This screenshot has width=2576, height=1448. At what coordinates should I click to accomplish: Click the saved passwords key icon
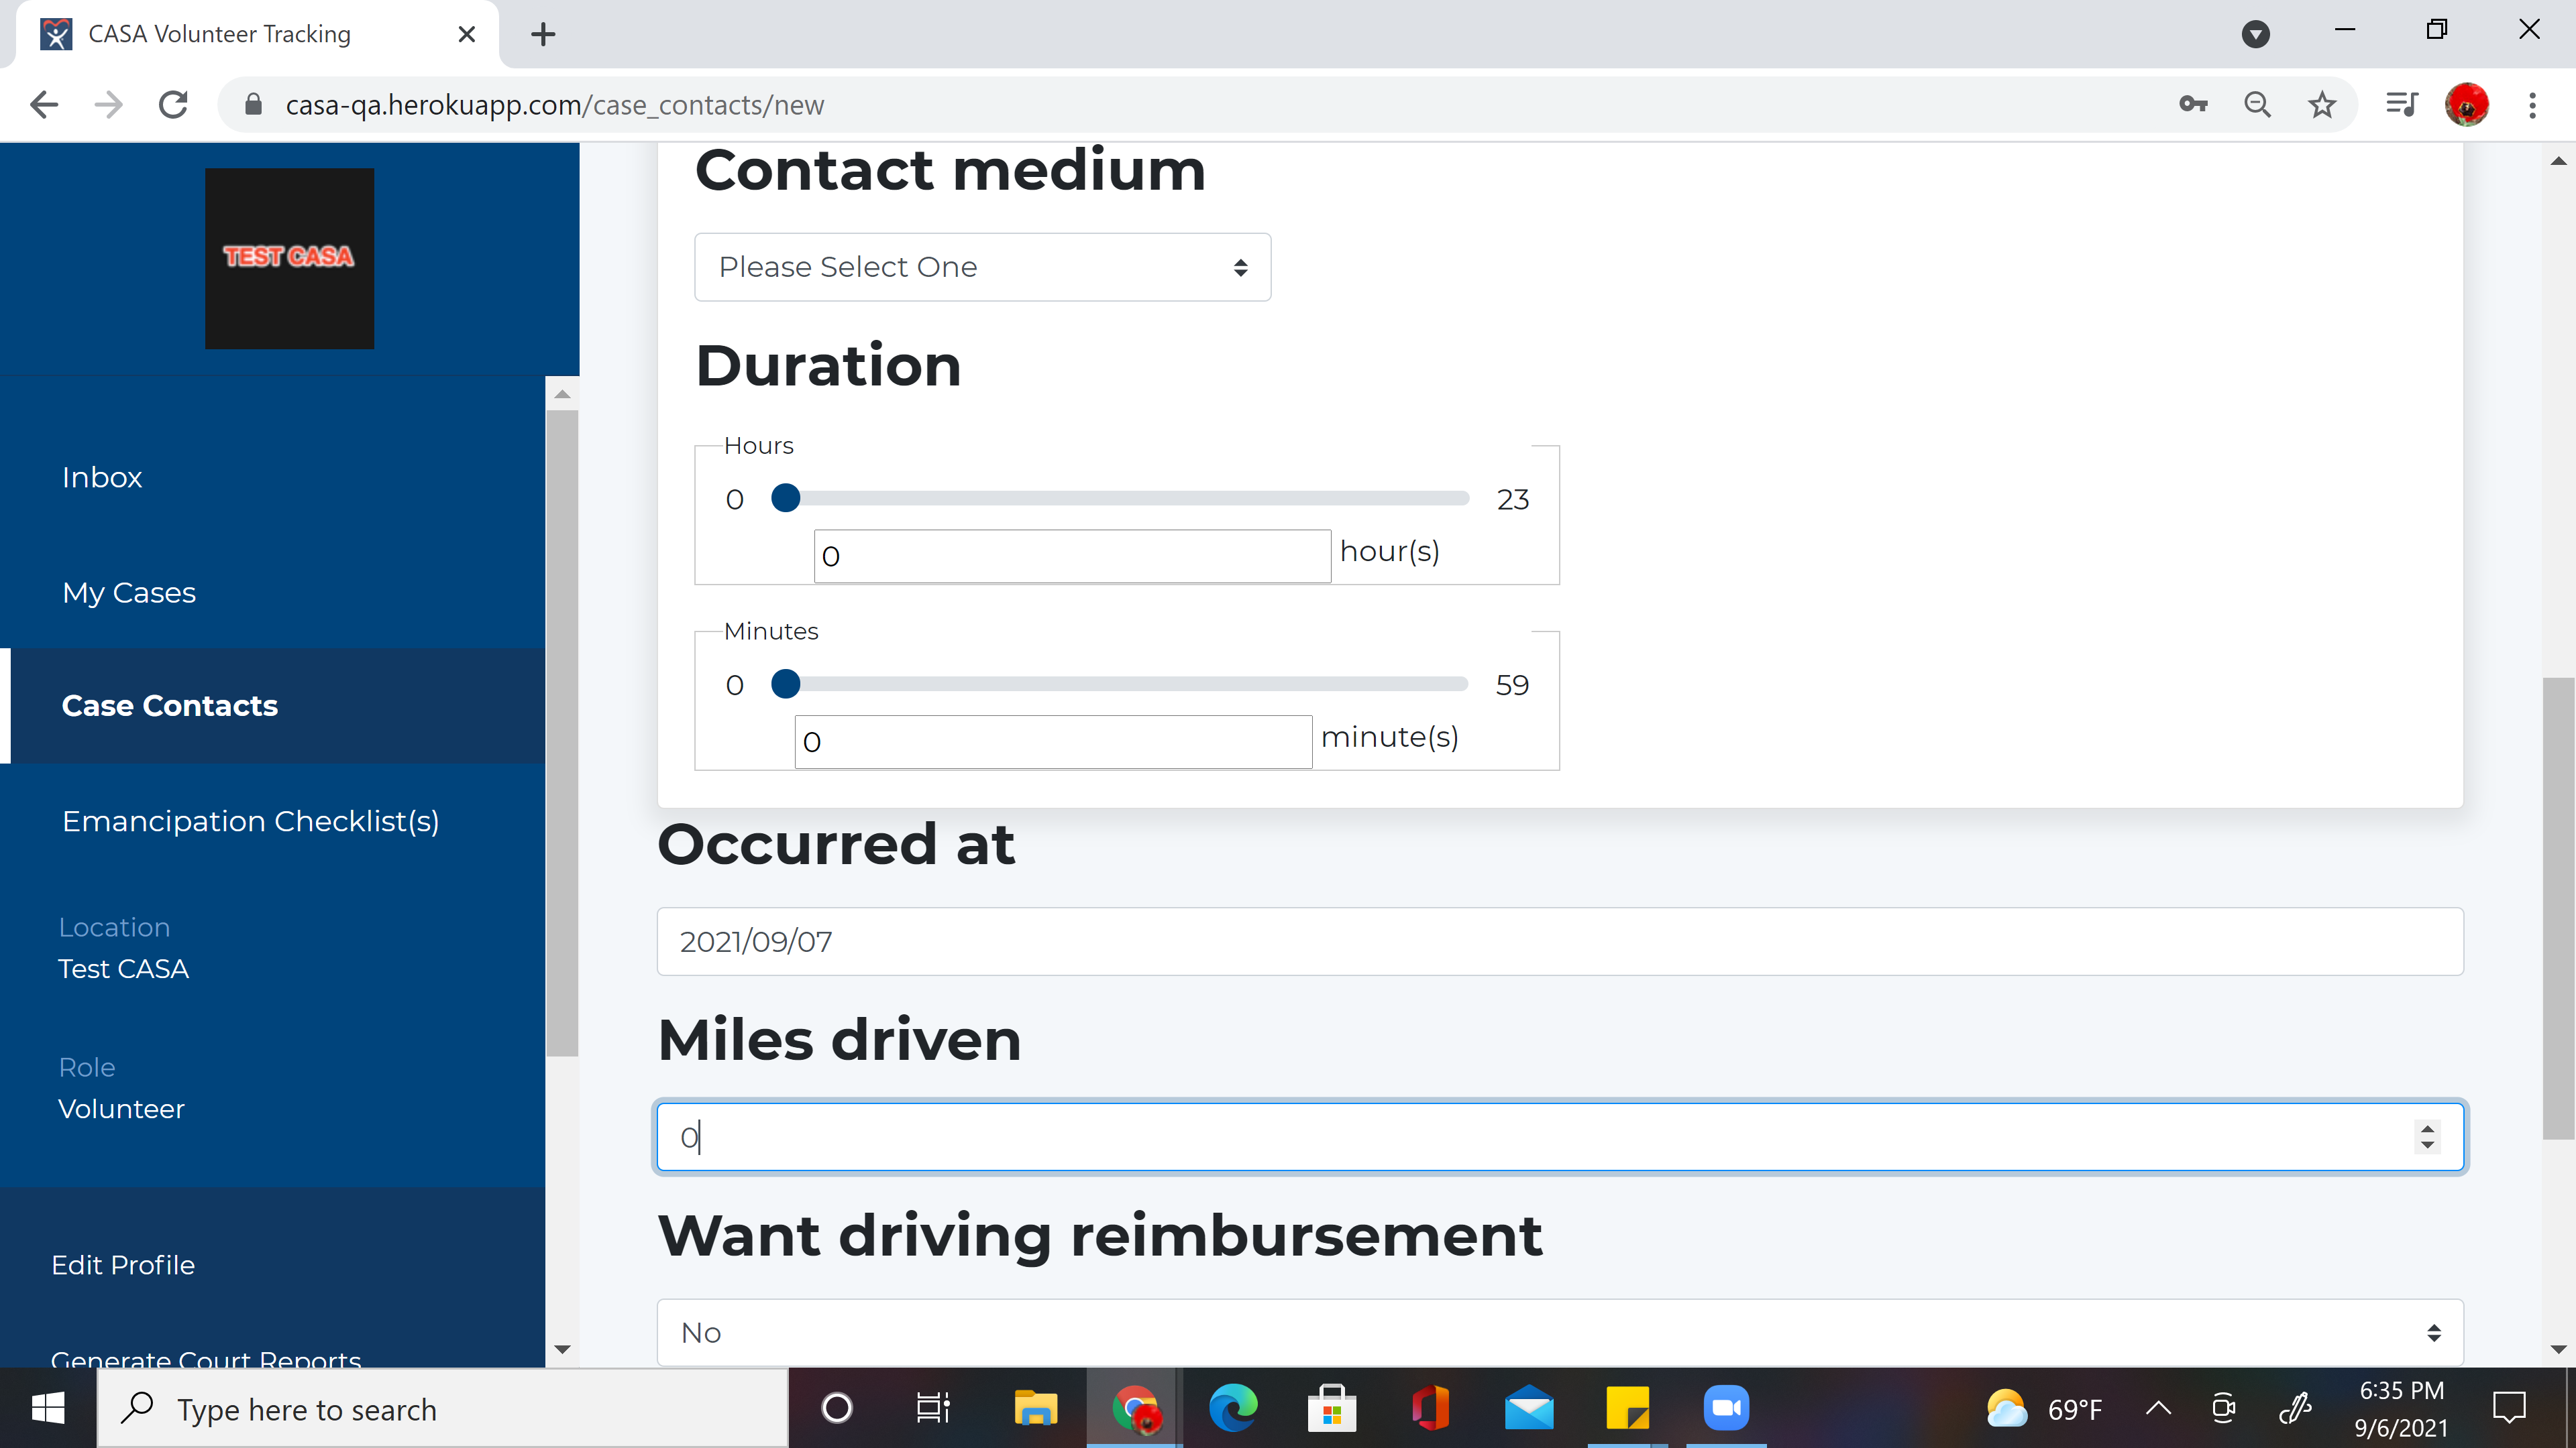click(2192, 105)
